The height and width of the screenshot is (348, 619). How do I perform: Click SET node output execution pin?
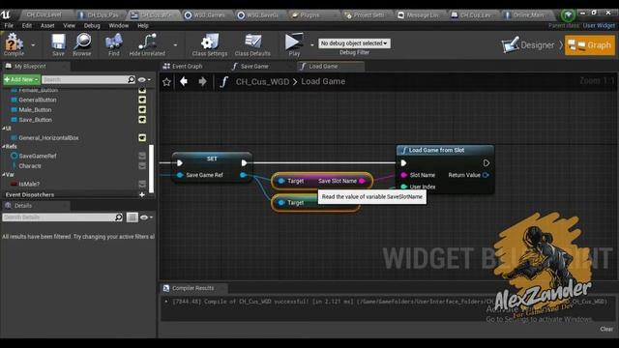tap(244, 163)
